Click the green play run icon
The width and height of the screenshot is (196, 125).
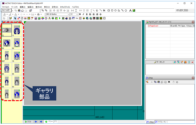60,18
